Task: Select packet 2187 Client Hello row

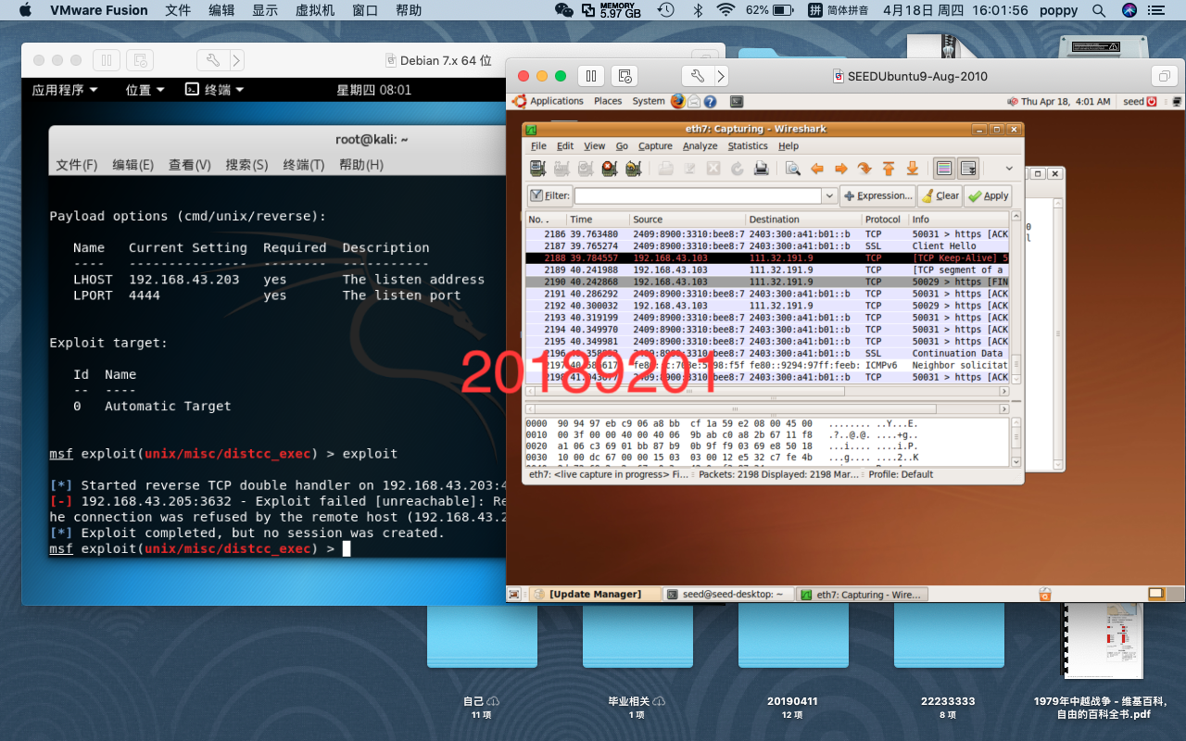Action: click(x=767, y=245)
